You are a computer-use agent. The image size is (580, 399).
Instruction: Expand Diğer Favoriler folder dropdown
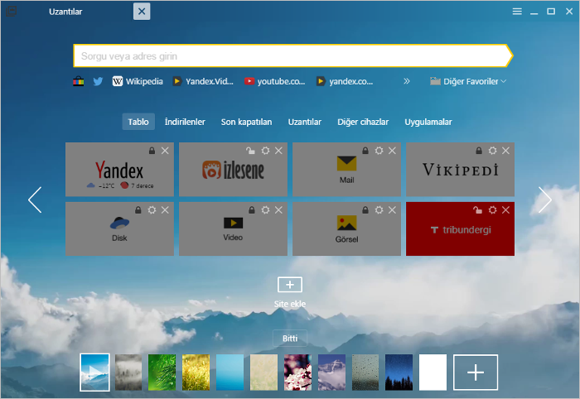point(468,81)
